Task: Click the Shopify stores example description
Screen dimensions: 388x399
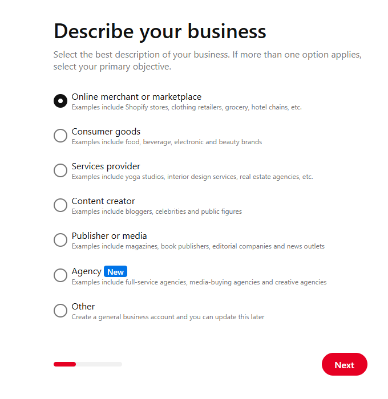Action: (187, 107)
